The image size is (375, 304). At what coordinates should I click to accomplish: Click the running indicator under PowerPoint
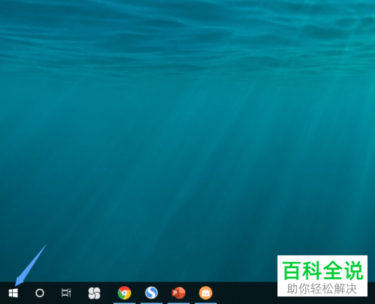(178, 303)
